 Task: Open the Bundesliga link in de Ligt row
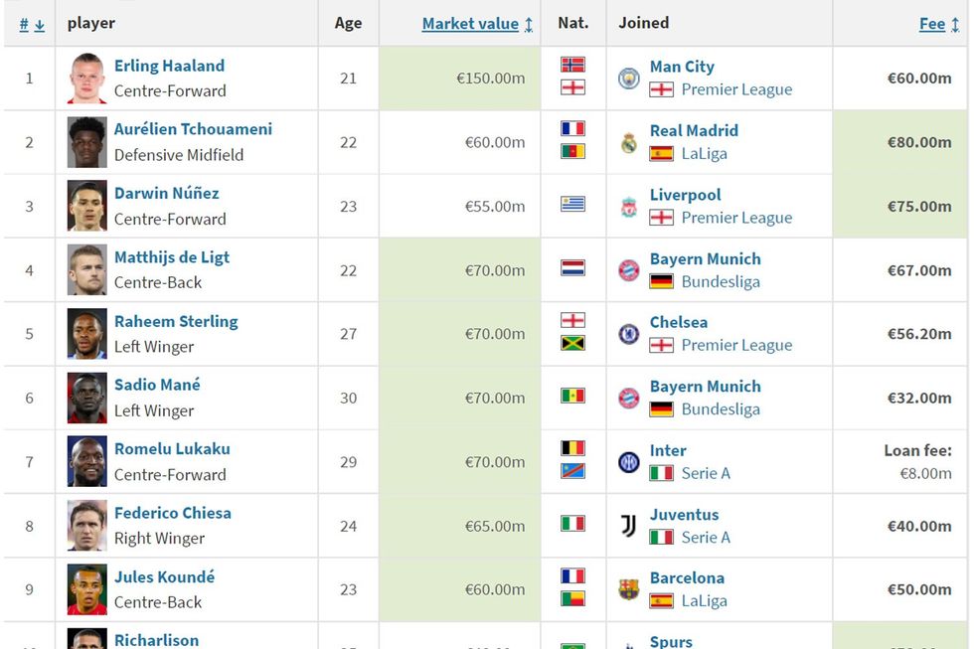(x=721, y=281)
